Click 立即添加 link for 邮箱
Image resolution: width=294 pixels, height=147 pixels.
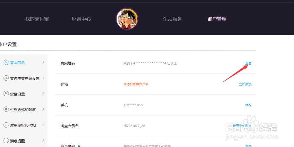pos(245,84)
